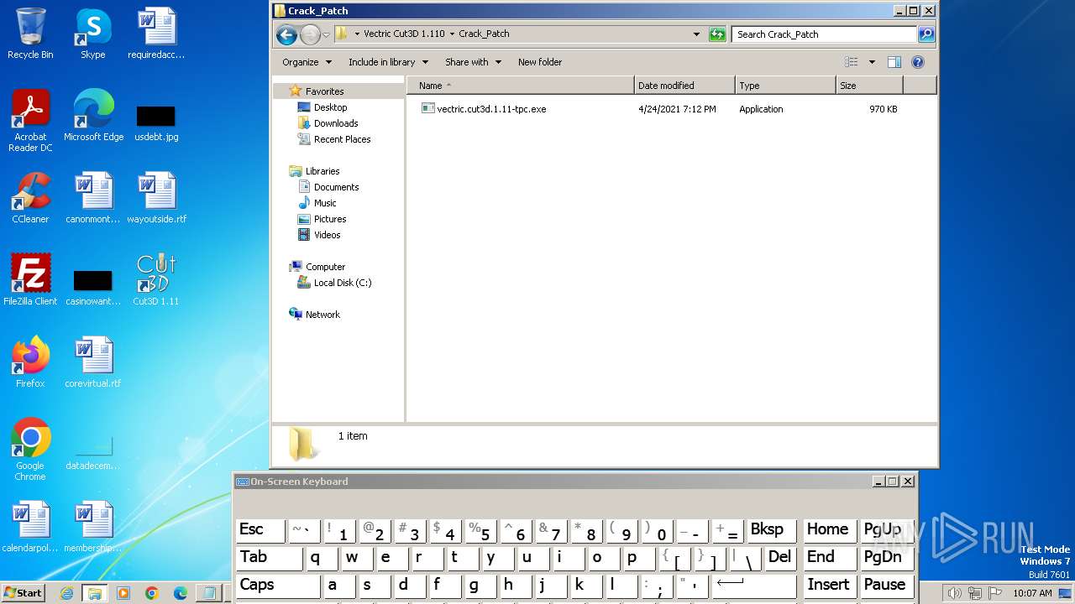The image size is (1075, 604).
Task: Select calendarpol document on desktop
Action: pyautogui.click(x=30, y=527)
